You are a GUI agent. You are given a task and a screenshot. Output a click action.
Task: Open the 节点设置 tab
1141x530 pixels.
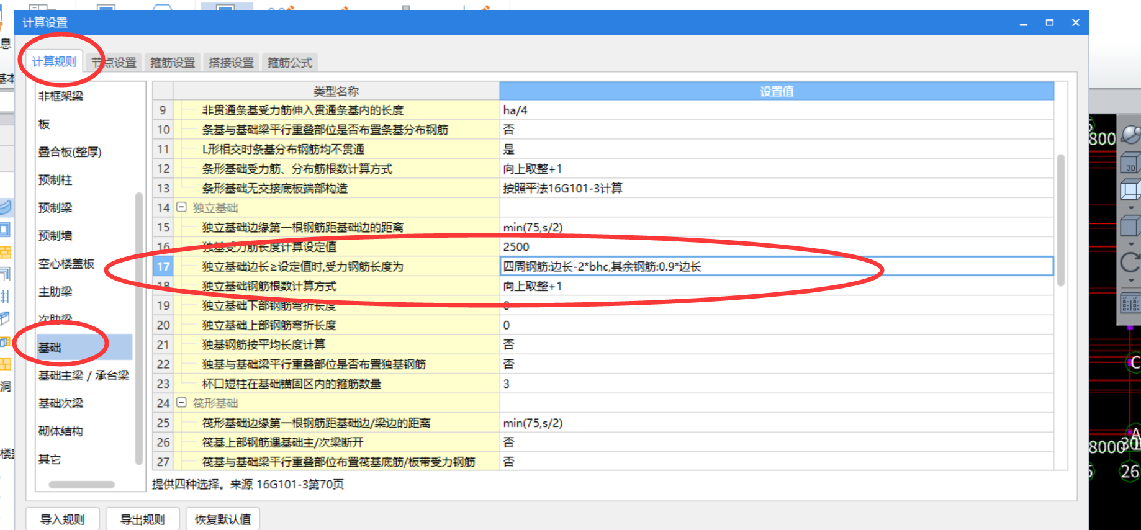pos(114,63)
